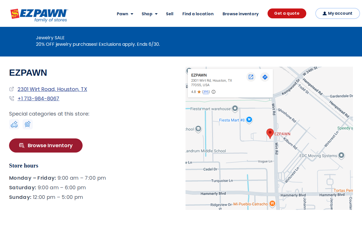Screen dimensions: 362x226
Task: Open the Sell menu item
Action: pyautogui.click(x=170, y=14)
